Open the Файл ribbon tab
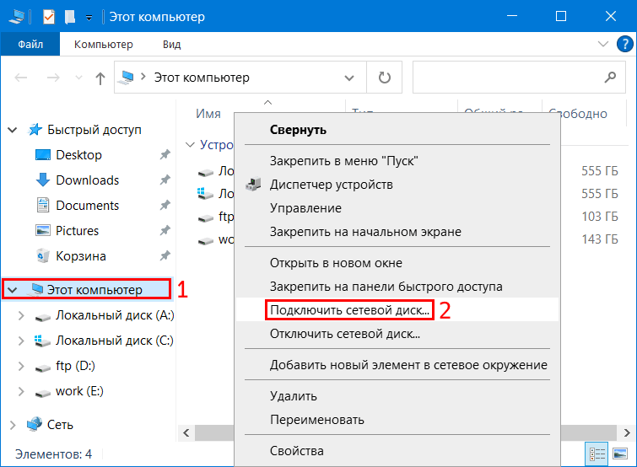The height and width of the screenshot is (467, 637). [x=30, y=44]
